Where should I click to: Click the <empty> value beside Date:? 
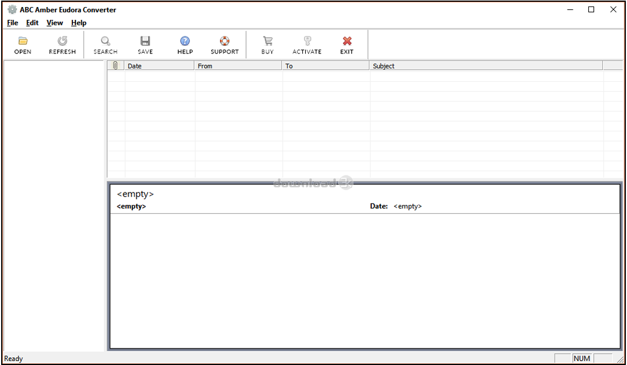(408, 207)
